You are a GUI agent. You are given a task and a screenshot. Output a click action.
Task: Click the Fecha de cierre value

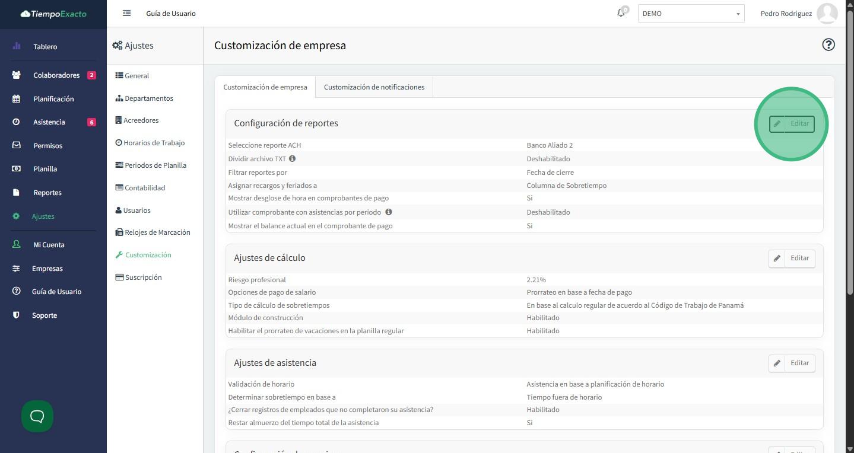(x=550, y=173)
